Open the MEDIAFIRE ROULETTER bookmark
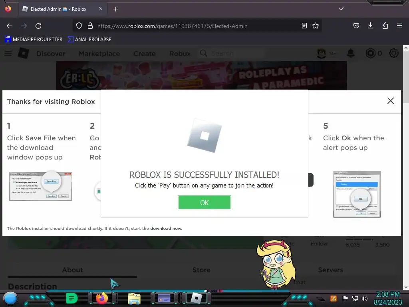The height and width of the screenshot is (307, 409). (x=34, y=40)
